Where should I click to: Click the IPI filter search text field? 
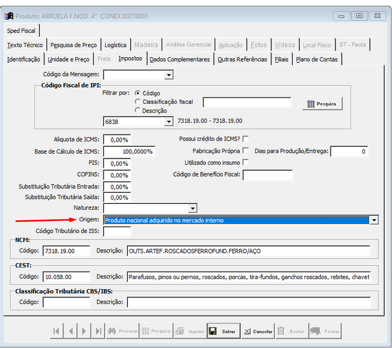pos(247,103)
